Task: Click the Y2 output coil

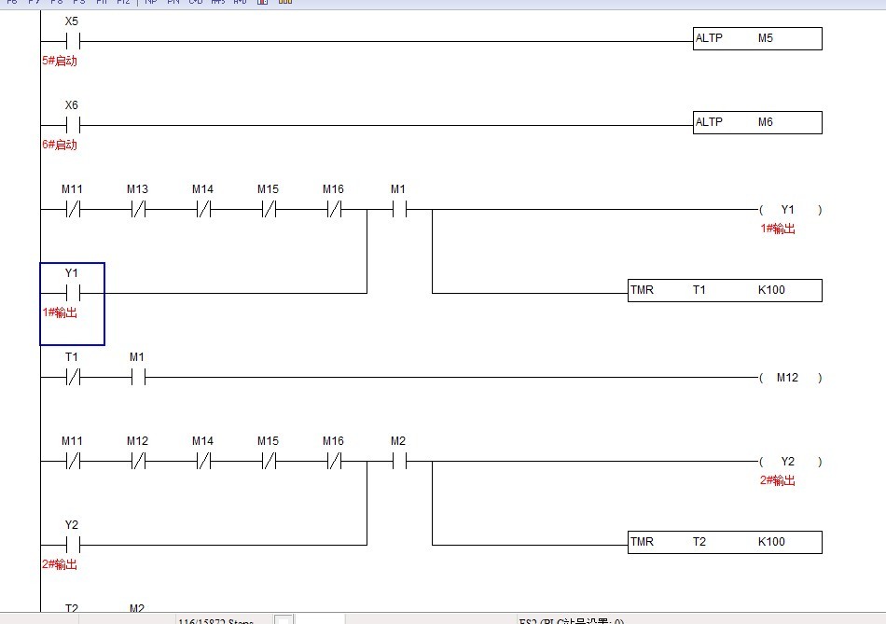Action: point(788,462)
